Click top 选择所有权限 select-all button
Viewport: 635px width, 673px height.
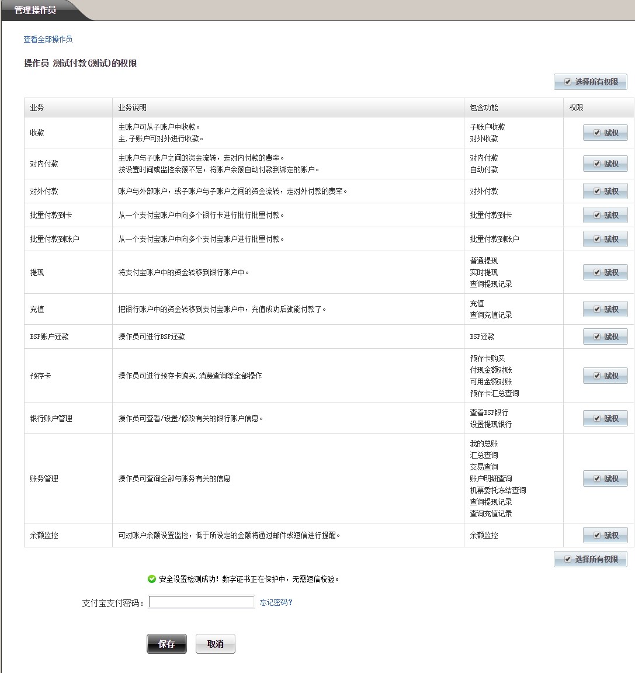pyautogui.click(x=590, y=82)
